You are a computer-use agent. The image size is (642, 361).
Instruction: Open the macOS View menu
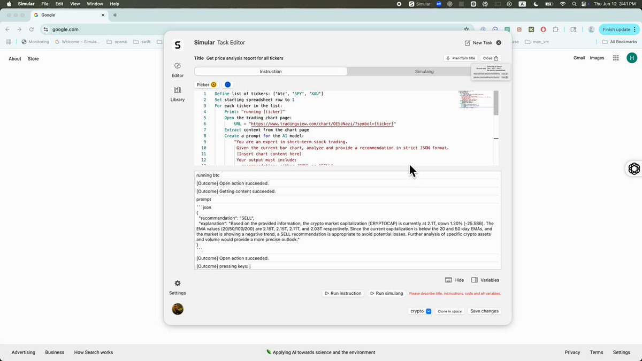[75, 4]
